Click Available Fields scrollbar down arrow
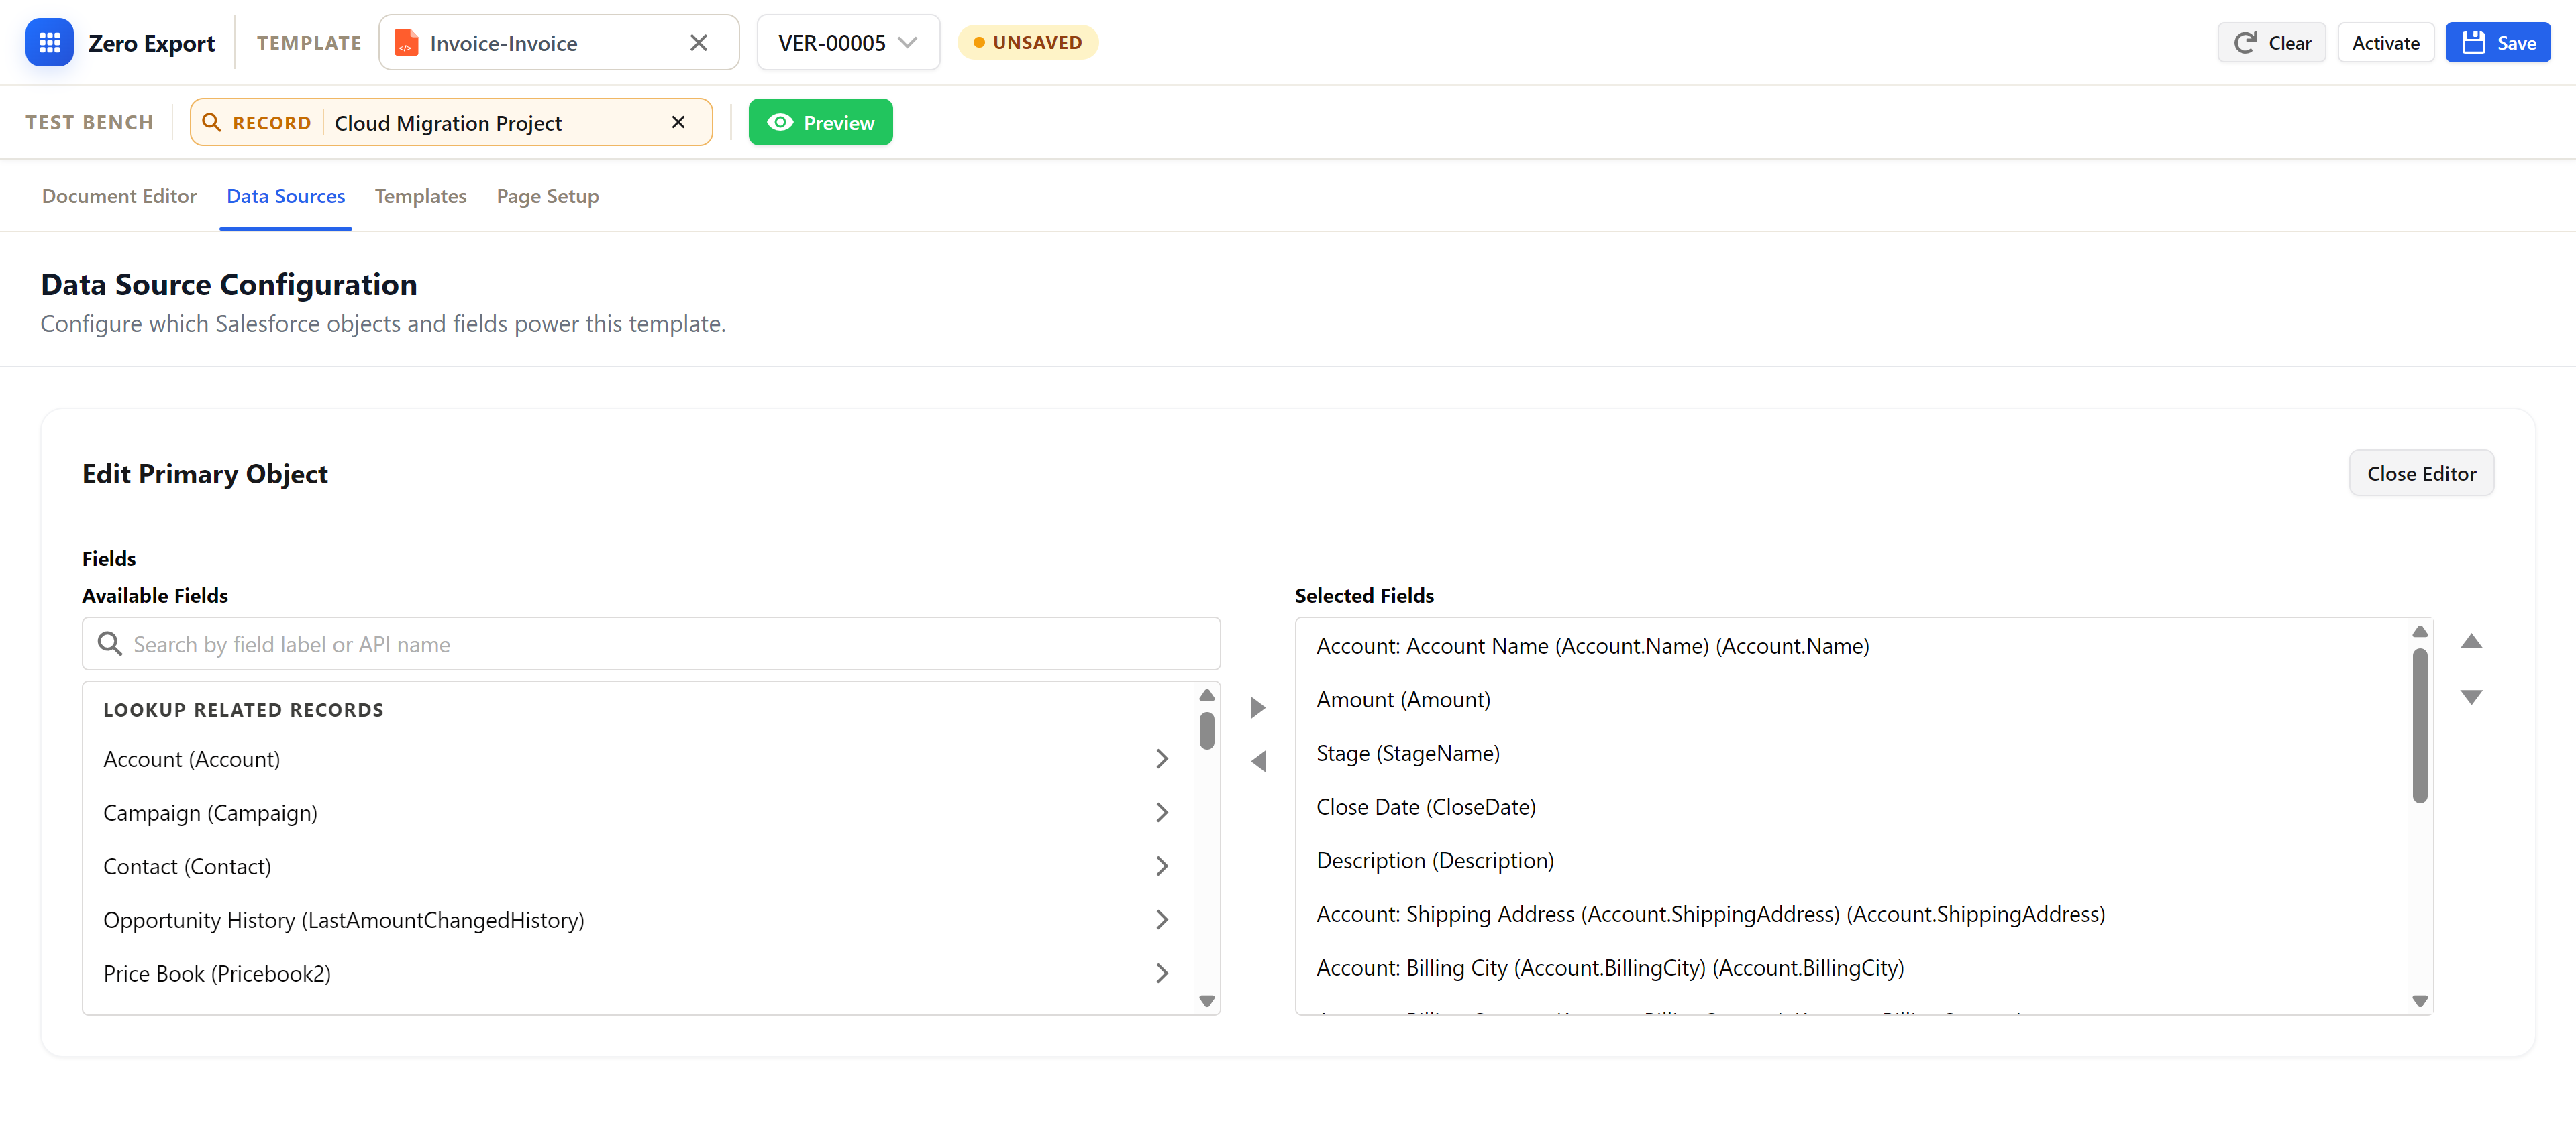This screenshot has height=1121, width=2576. tap(1207, 1001)
